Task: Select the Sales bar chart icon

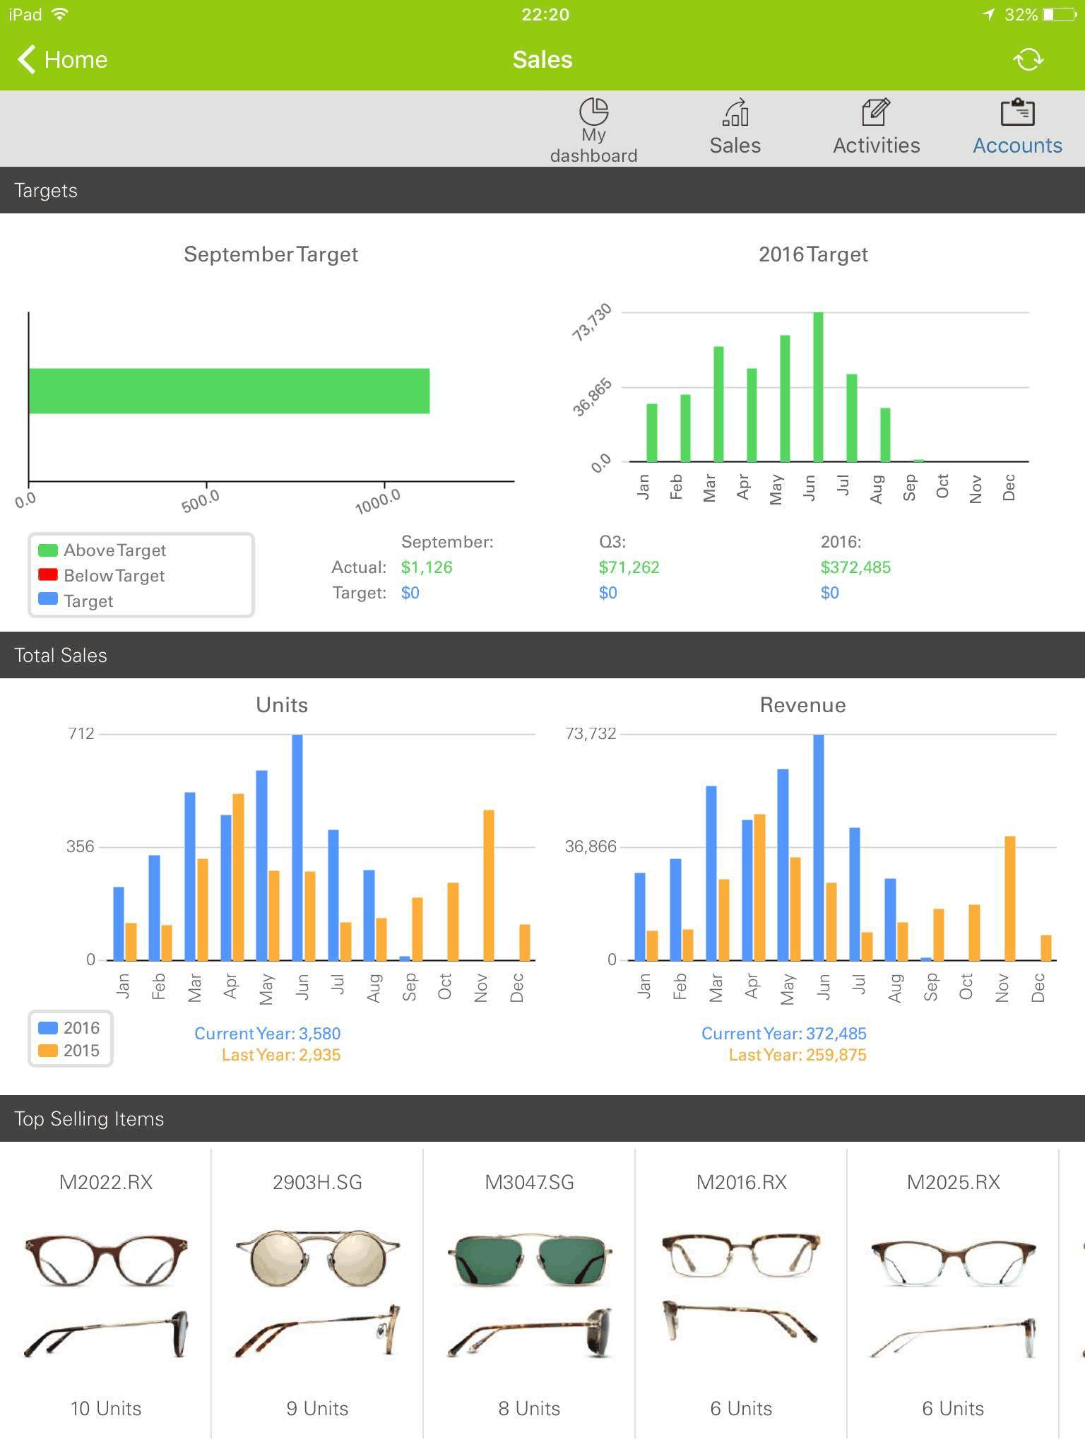Action: [735, 112]
